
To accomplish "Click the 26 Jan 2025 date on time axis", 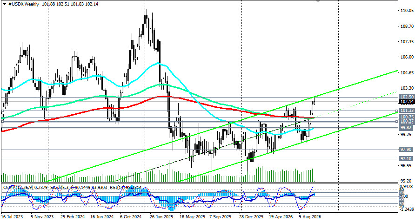I will (161, 217).
